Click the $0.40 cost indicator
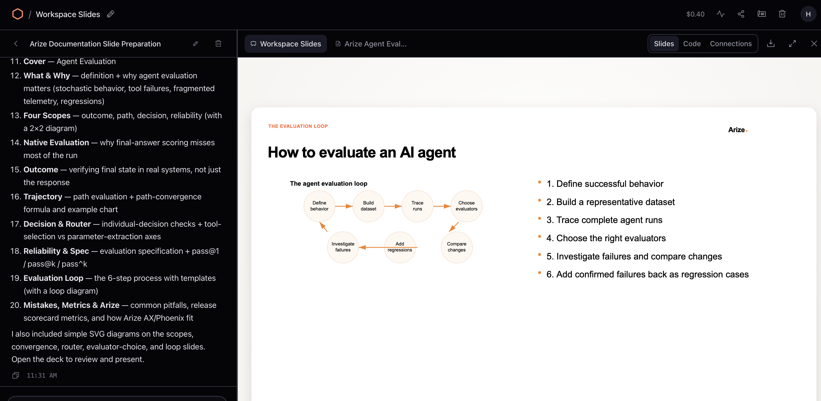821x401 pixels. point(695,14)
